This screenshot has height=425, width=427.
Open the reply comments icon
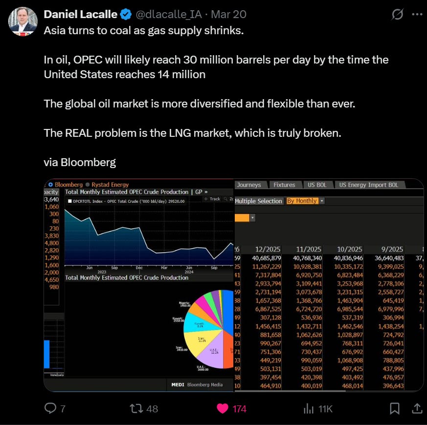[50, 408]
